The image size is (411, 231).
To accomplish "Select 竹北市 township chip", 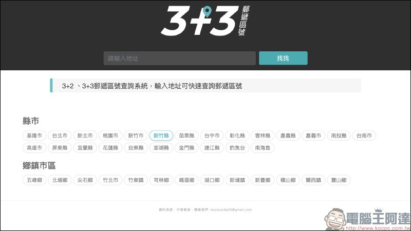I will pyautogui.click(x=110, y=180).
